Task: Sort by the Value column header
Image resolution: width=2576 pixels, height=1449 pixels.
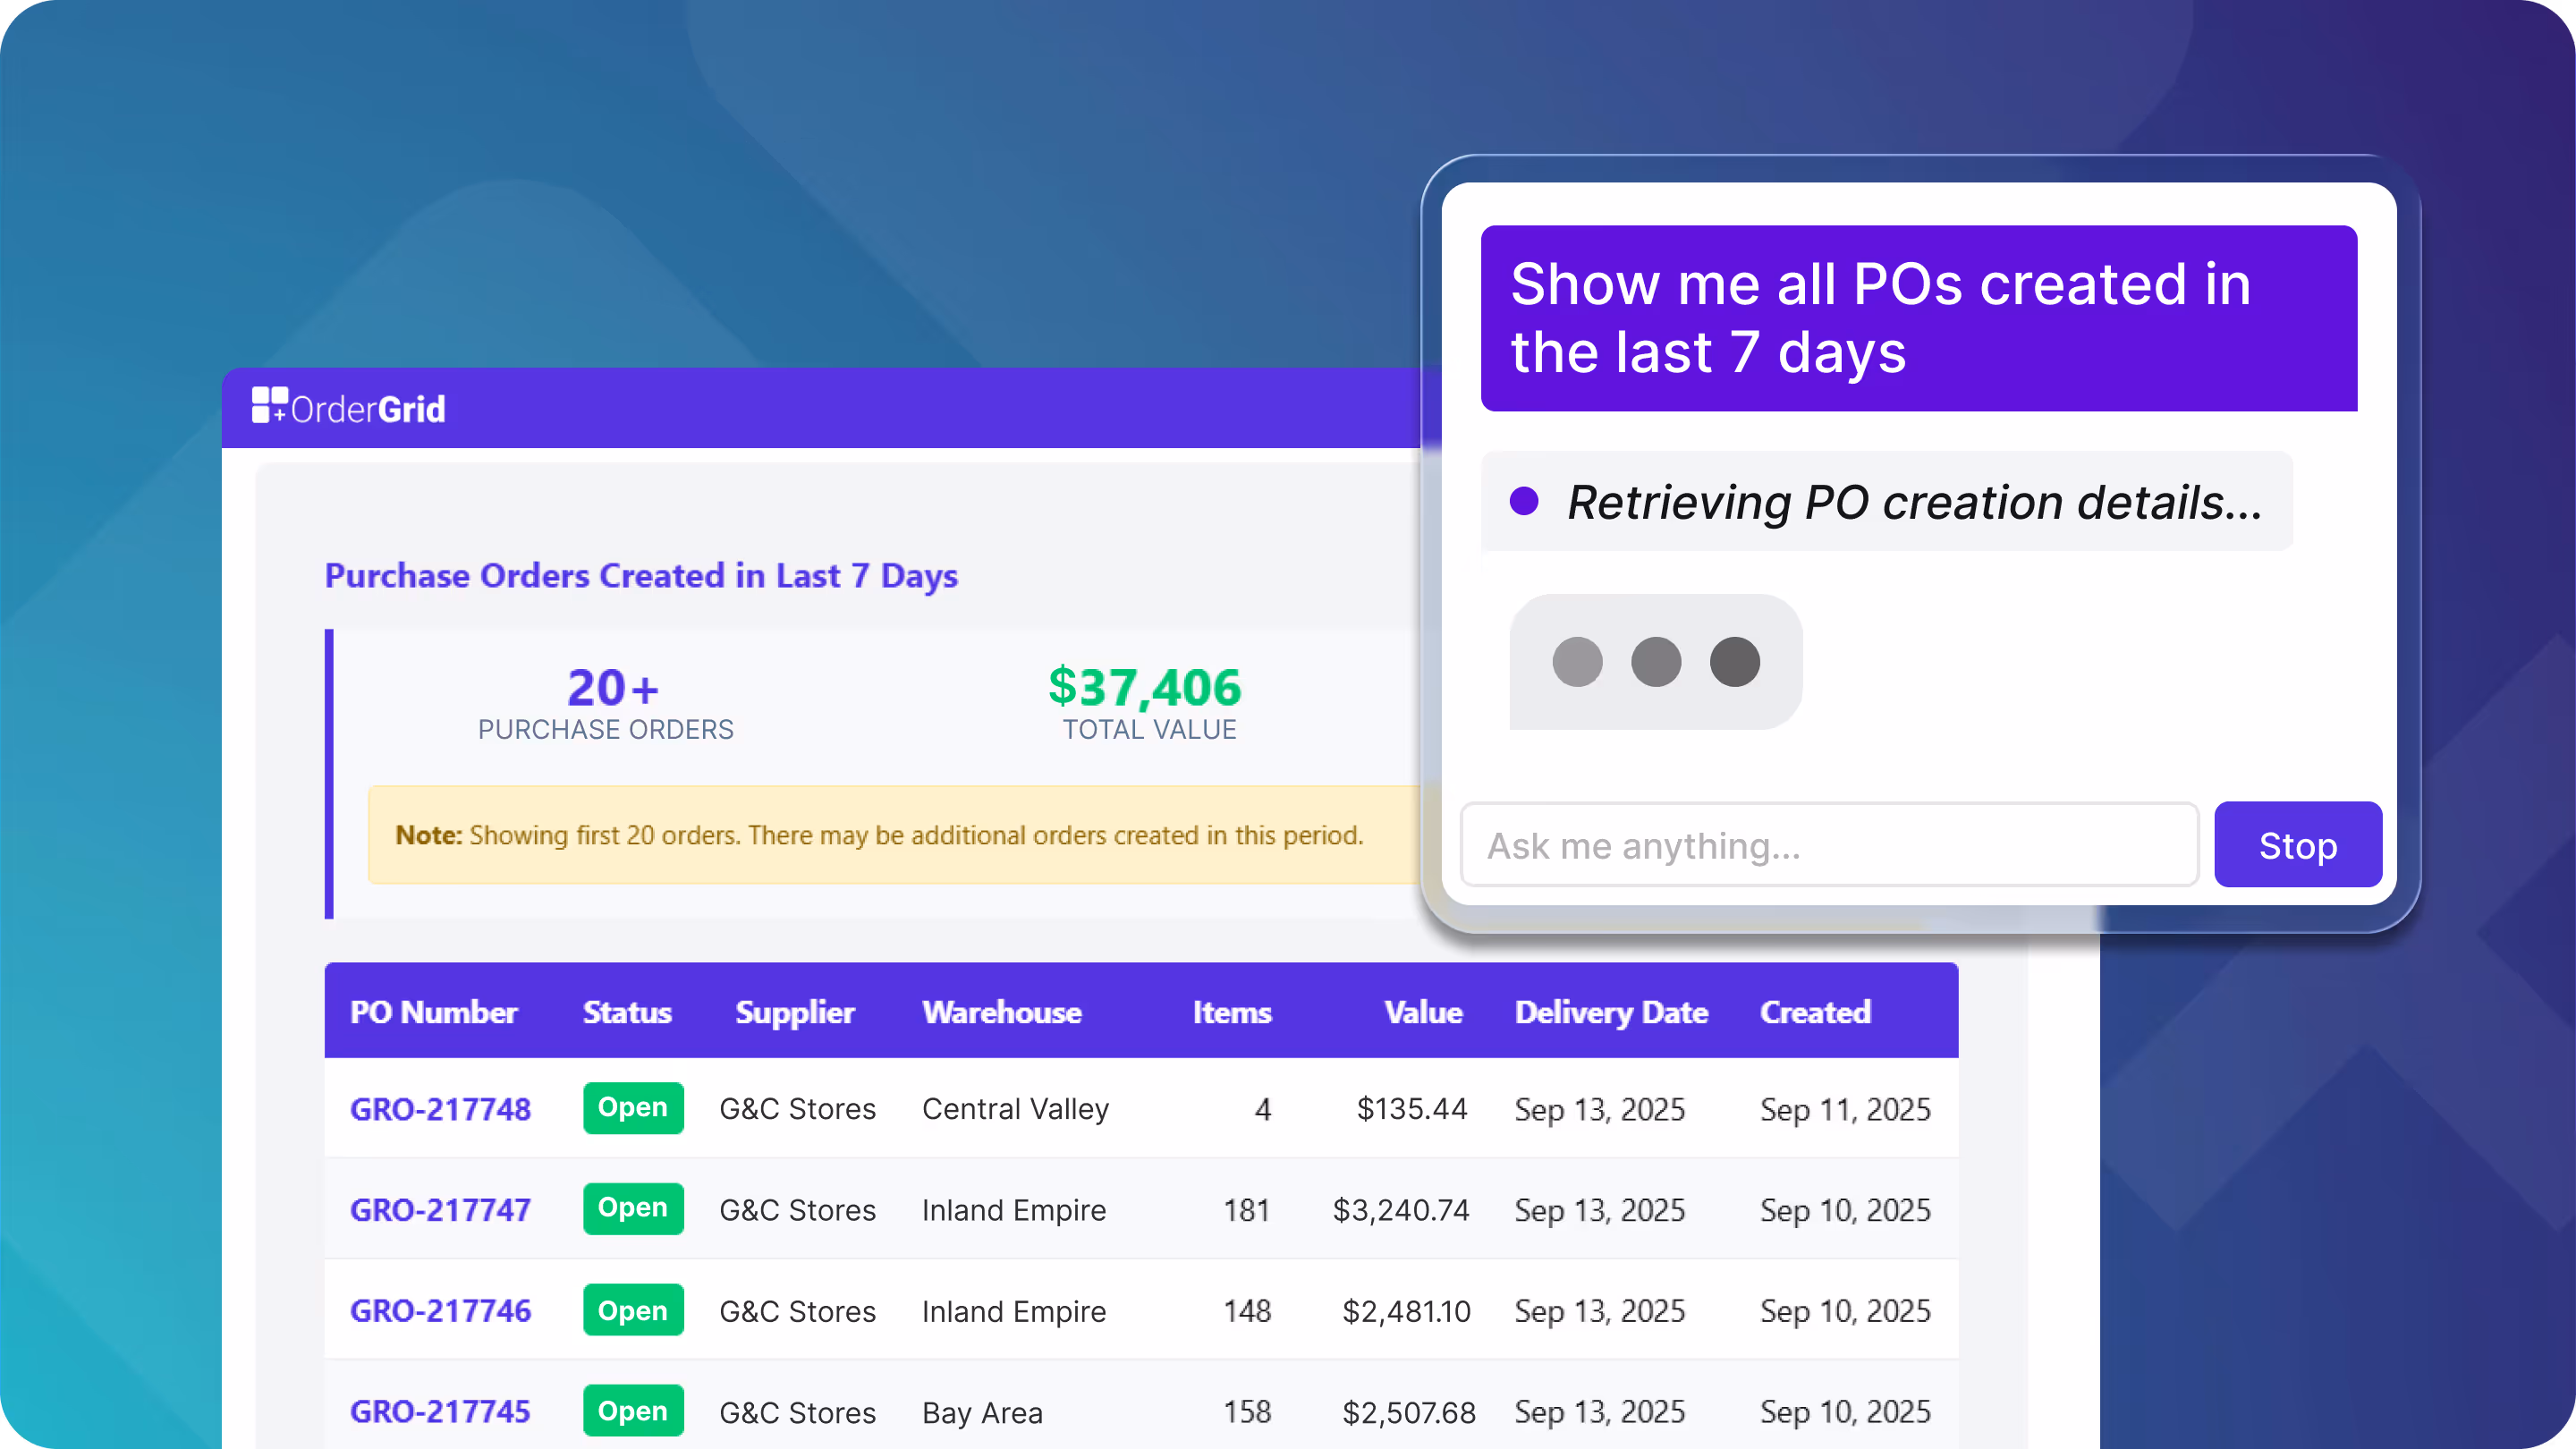Action: (1423, 1012)
